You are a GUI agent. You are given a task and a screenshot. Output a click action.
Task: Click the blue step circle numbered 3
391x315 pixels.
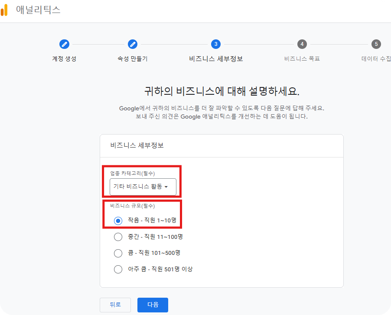tap(215, 44)
